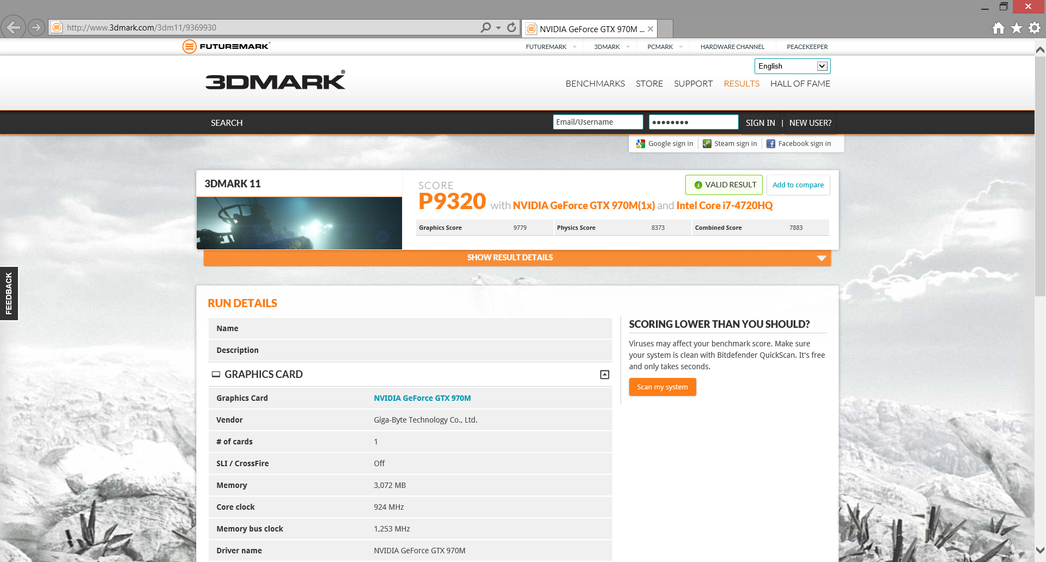
Task: Open the PEACEKEEPER link
Action: [x=807, y=47]
